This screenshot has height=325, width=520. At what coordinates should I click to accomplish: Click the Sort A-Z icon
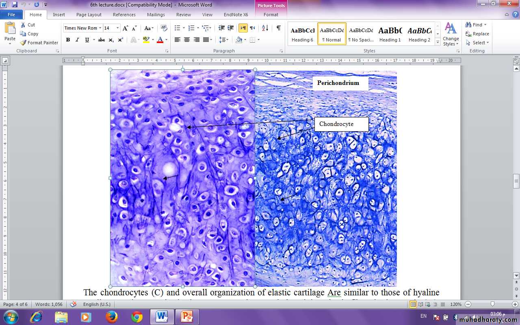(x=265, y=28)
